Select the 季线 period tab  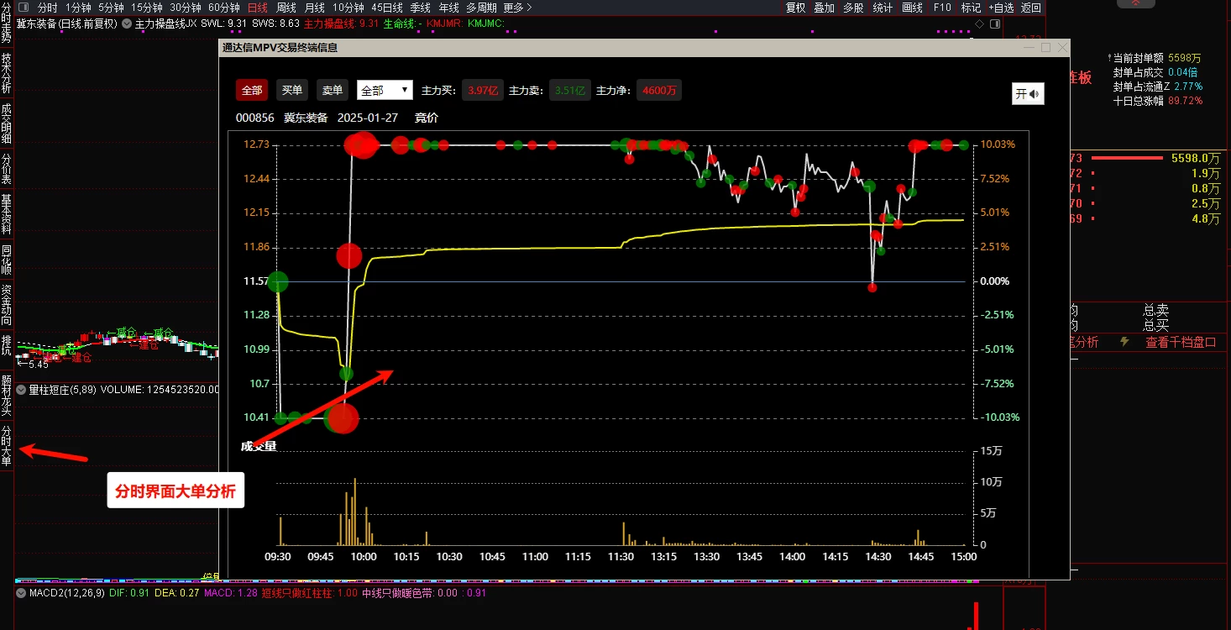point(421,8)
